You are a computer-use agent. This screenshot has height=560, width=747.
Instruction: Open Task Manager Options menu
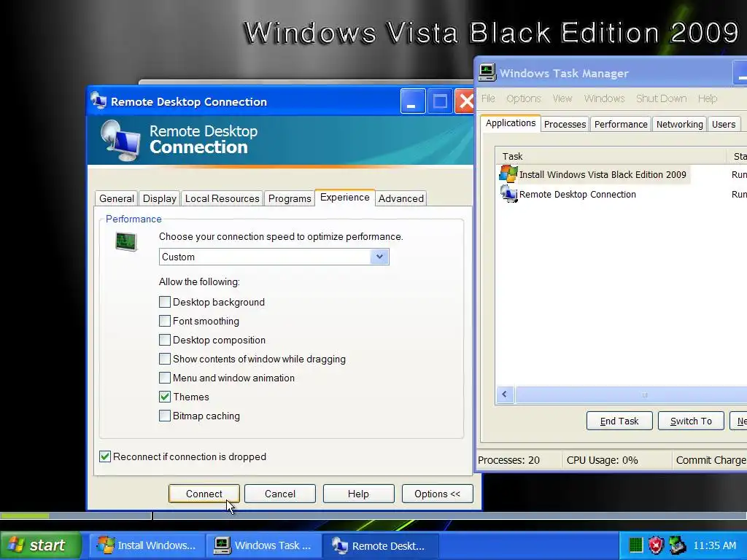click(524, 98)
